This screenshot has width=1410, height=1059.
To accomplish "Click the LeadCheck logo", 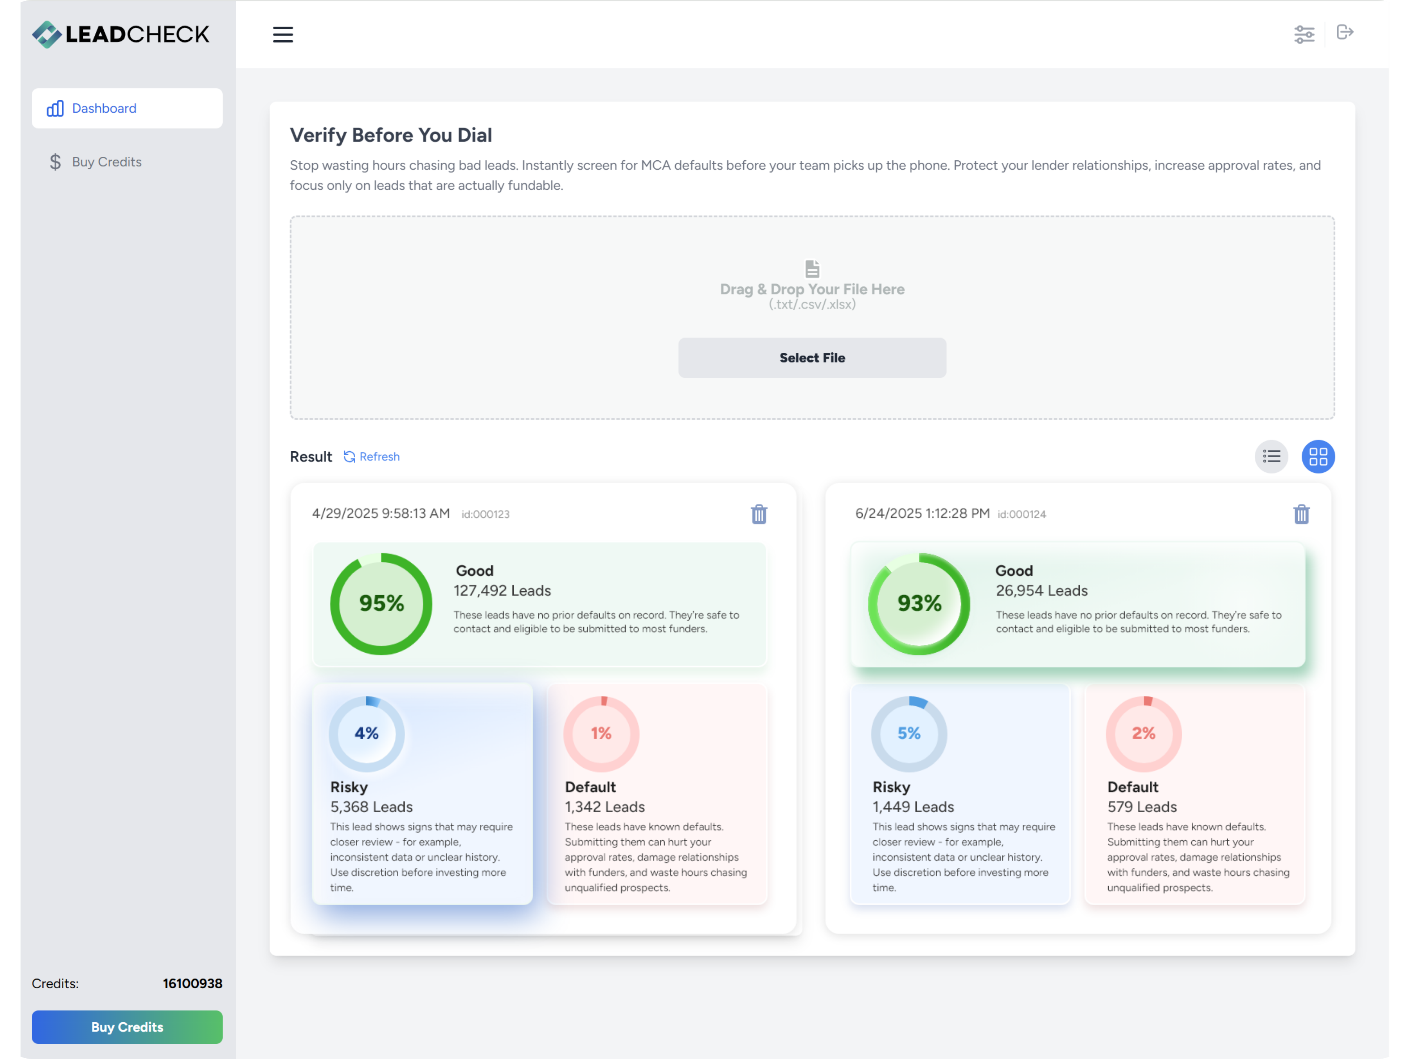I will [120, 34].
